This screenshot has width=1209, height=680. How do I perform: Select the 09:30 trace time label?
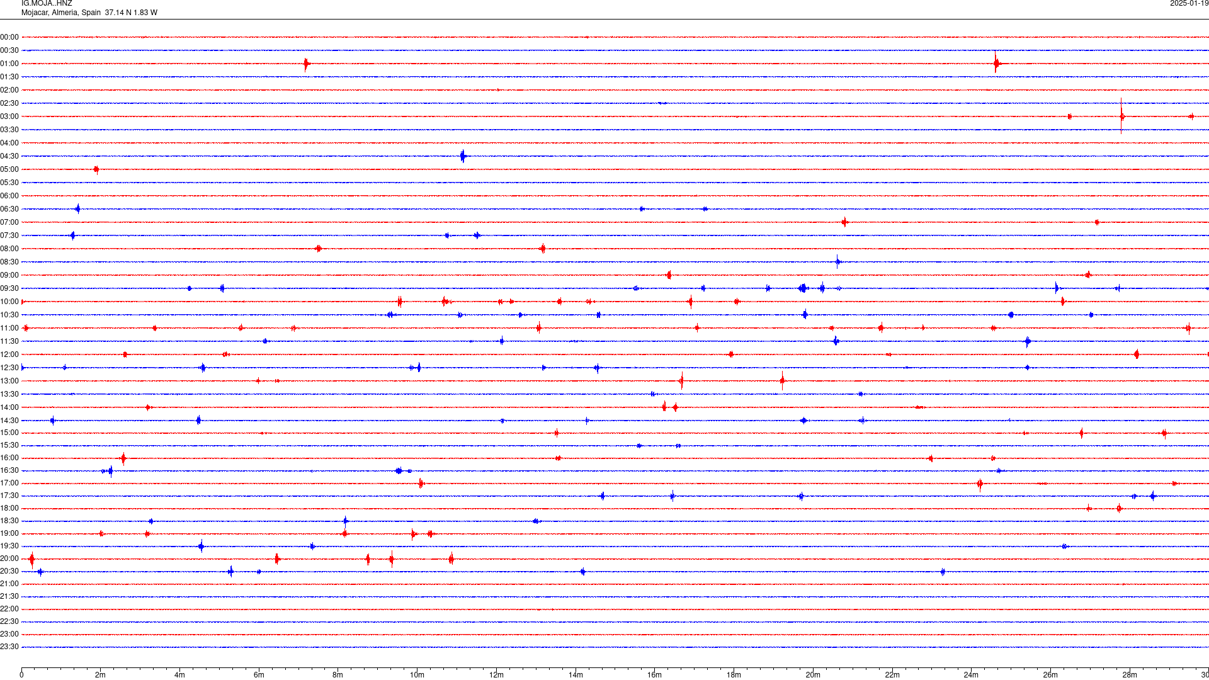9,288
